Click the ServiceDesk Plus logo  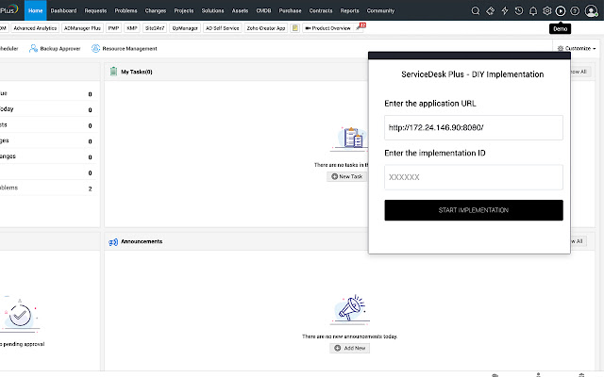[x=9, y=9]
